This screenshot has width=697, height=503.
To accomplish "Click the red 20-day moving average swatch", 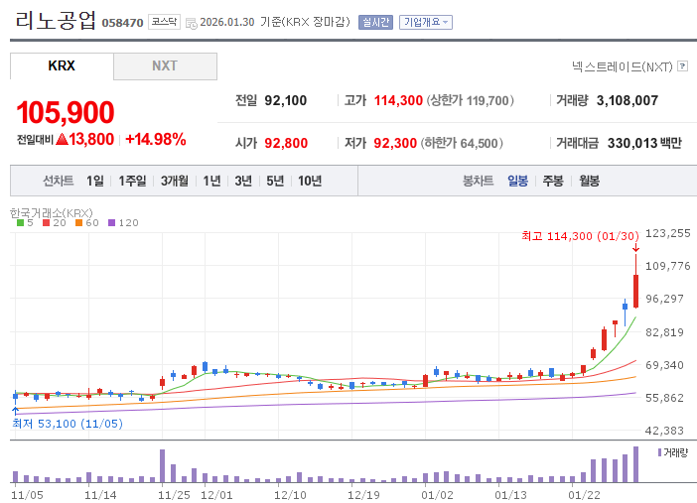I will click(x=47, y=222).
